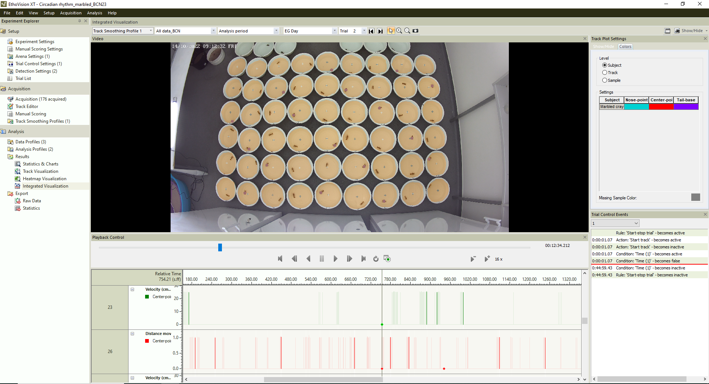Open the Edit menu
The width and height of the screenshot is (709, 384).
pyautogui.click(x=20, y=13)
